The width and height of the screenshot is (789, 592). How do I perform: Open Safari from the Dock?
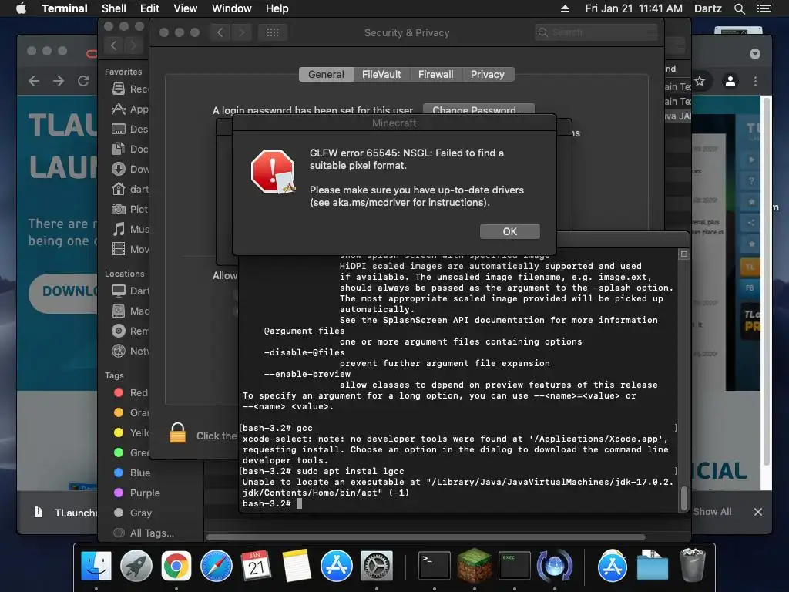tap(217, 566)
